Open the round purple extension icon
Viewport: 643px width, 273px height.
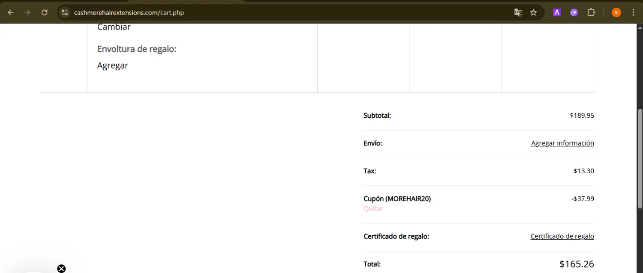pos(574,12)
